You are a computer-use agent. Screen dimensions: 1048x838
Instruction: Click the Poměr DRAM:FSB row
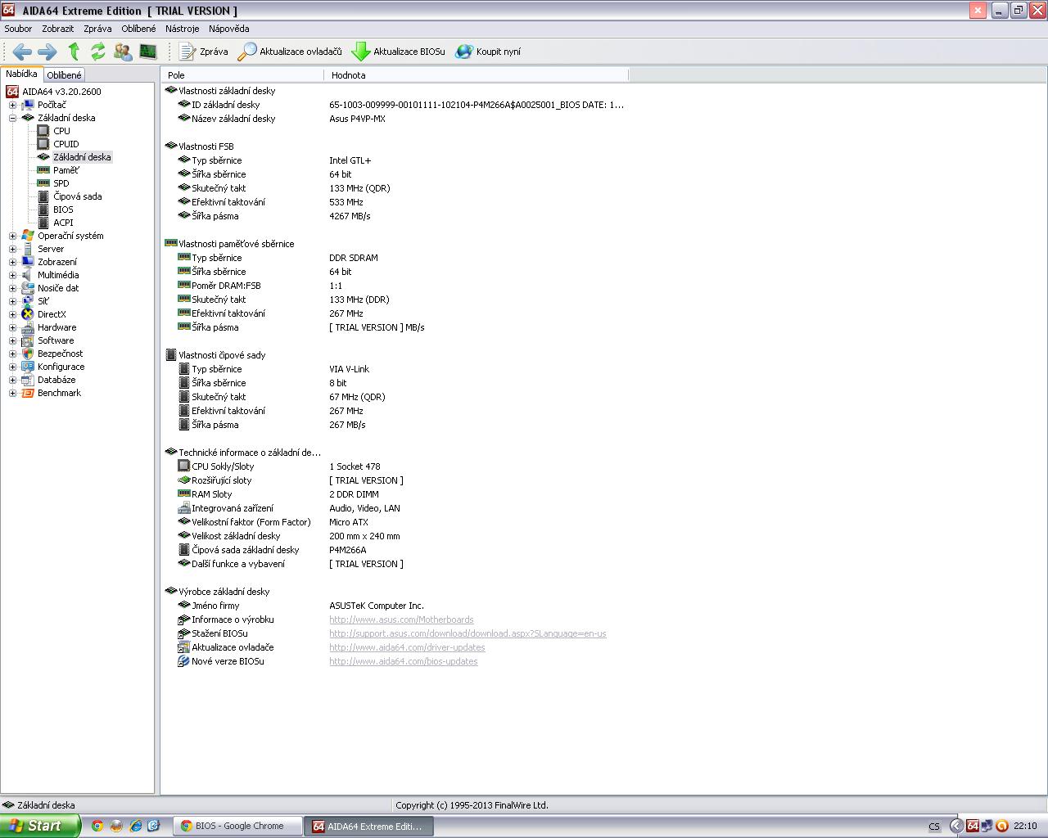[x=395, y=286]
